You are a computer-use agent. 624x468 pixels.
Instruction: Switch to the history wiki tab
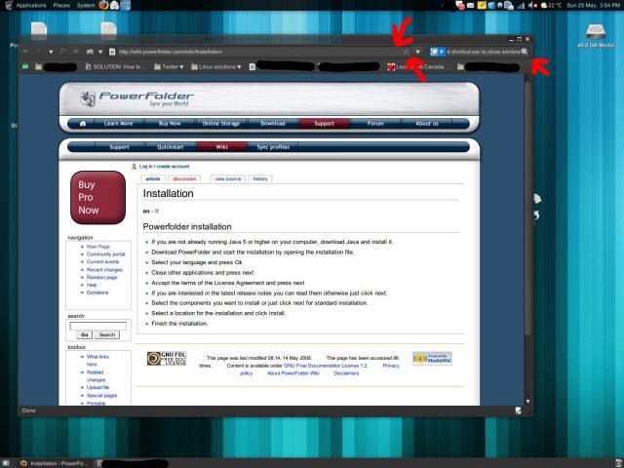click(x=260, y=179)
